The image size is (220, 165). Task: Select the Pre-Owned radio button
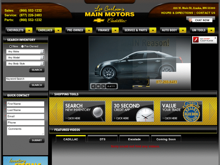tap(22, 46)
